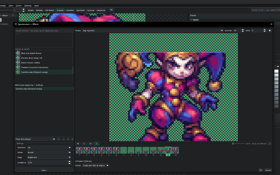Image resolution: width=280 pixels, height=175 pixels.
Task: Click the Search effects field
Action: click(44, 31)
